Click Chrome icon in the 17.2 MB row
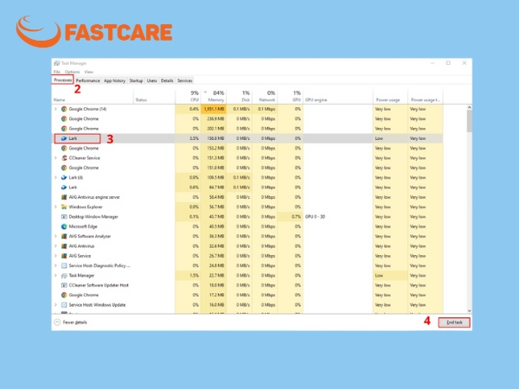The image size is (519, 389). [x=64, y=295]
